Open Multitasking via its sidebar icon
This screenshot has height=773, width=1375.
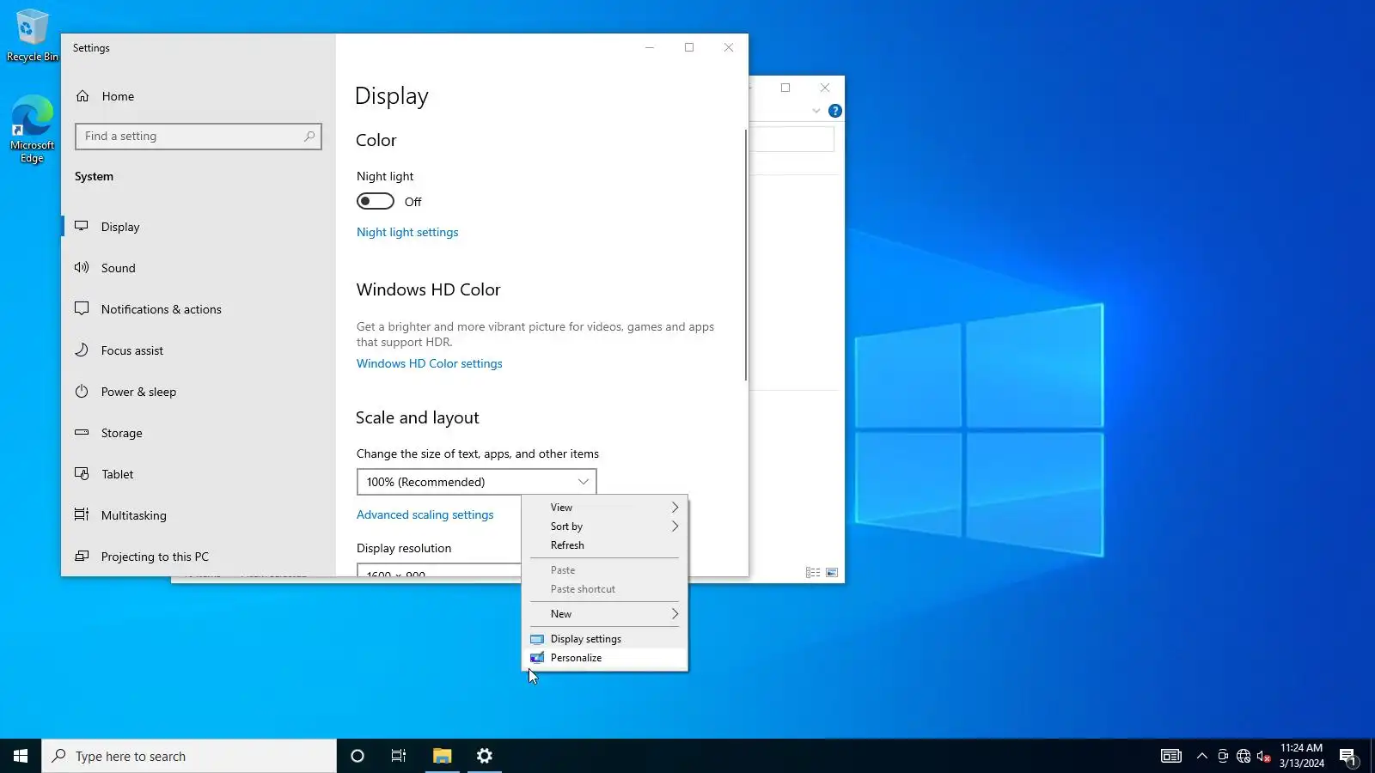click(82, 514)
